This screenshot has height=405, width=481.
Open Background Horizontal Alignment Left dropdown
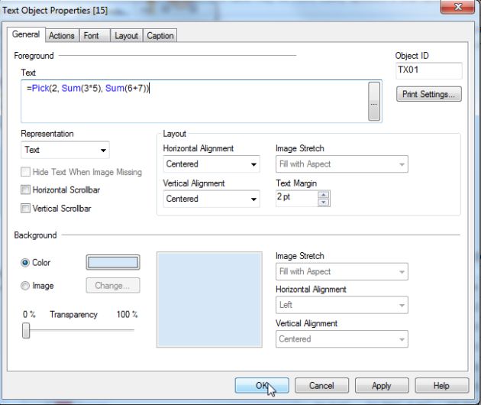click(x=342, y=305)
